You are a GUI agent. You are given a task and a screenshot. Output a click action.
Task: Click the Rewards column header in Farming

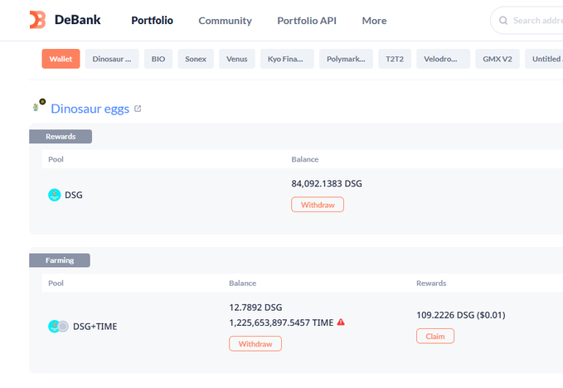(431, 284)
